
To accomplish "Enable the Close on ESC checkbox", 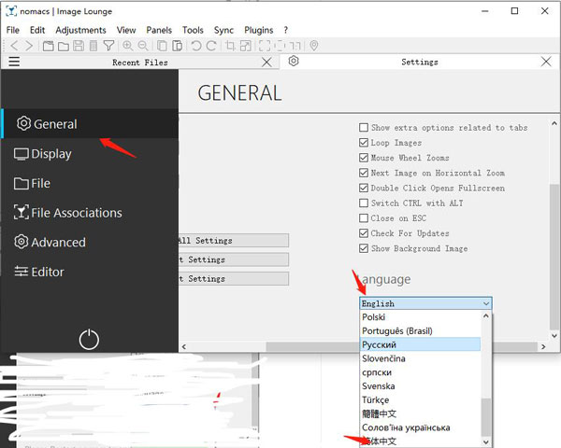I will point(364,218).
